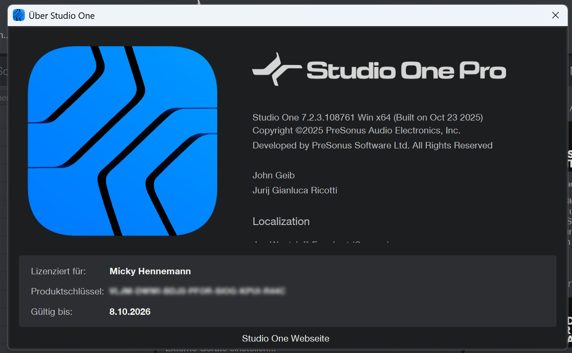Select the version text 7.2.3.108761
The width and height of the screenshot is (572, 353).
[329, 117]
